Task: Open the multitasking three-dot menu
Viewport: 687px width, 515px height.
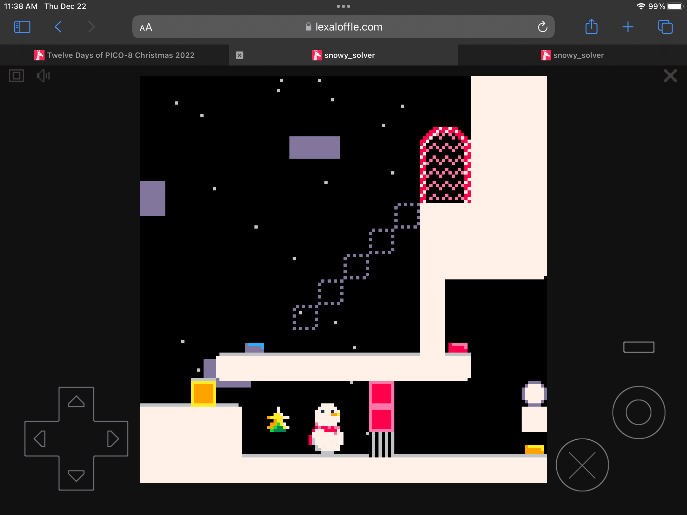Action: pos(343,6)
